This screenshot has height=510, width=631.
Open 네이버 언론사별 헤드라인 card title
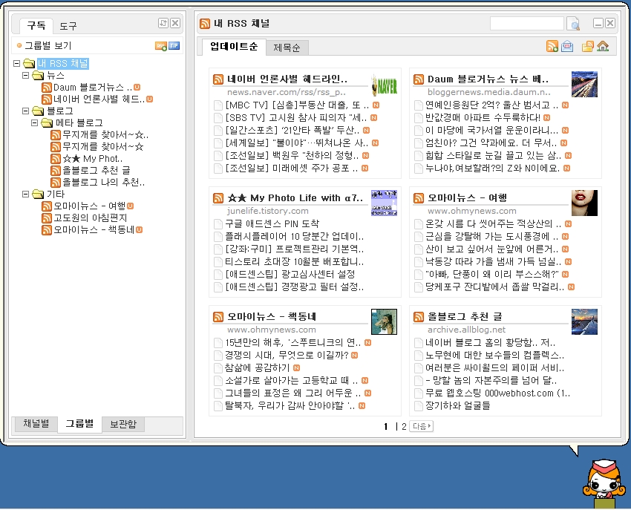[287, 79]
